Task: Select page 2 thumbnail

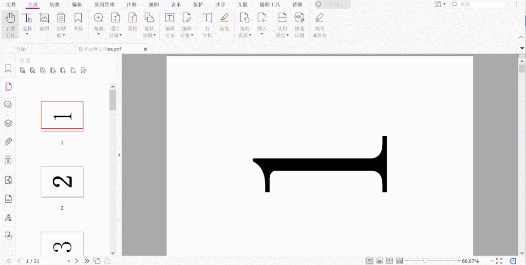Action: coord(62,182)
